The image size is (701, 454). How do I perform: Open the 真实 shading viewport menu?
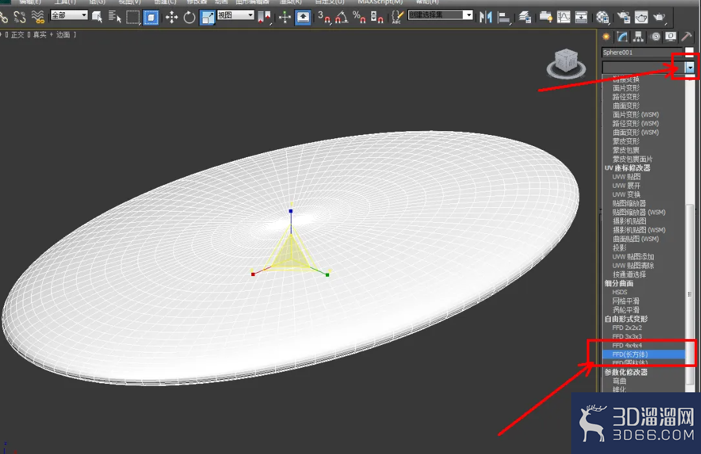40,34
